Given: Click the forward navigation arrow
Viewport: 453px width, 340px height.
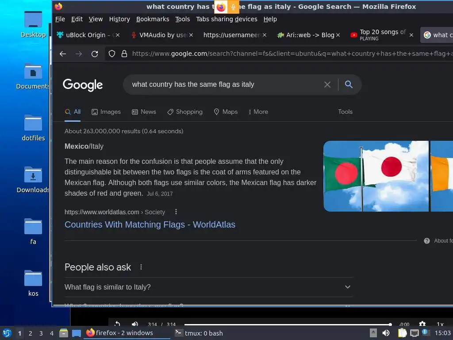Looking at the screenshot, I should [x=79, y=54].
